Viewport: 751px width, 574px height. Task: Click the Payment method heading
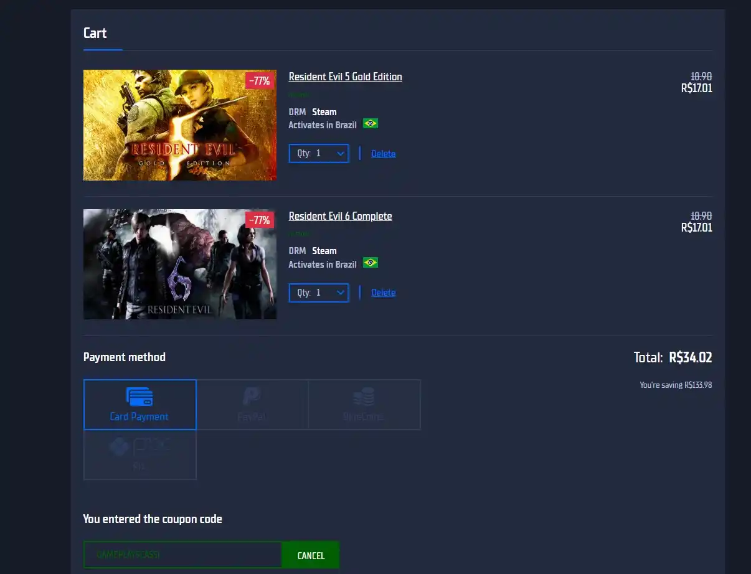pos(125,357)
